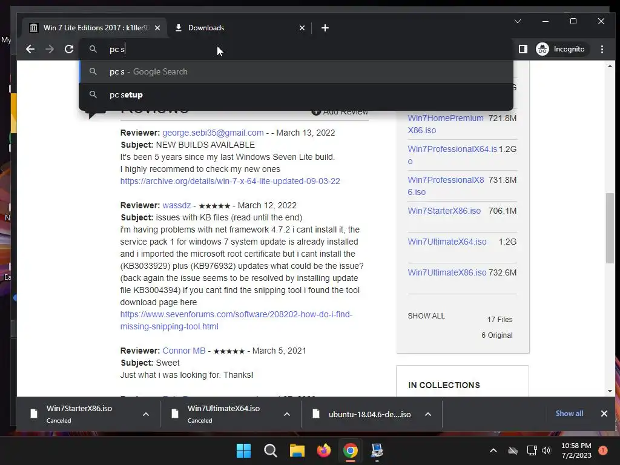
Task: Select the 'pc setup' suggestion
Action: [297, 94]
